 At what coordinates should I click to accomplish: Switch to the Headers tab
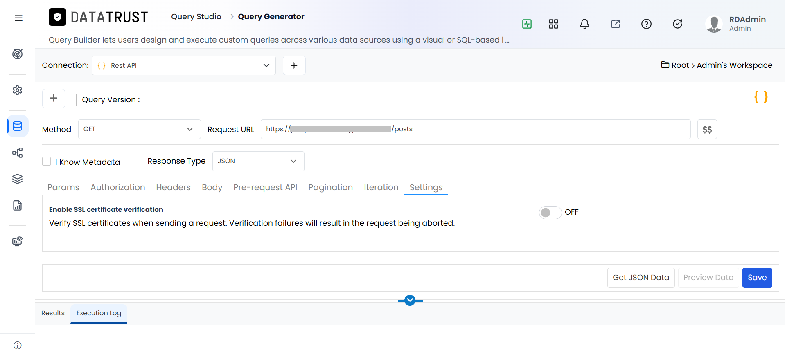pos(173,187)
